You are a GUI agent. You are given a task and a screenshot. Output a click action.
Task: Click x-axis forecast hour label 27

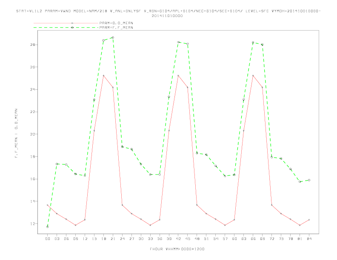coord(131,239)
